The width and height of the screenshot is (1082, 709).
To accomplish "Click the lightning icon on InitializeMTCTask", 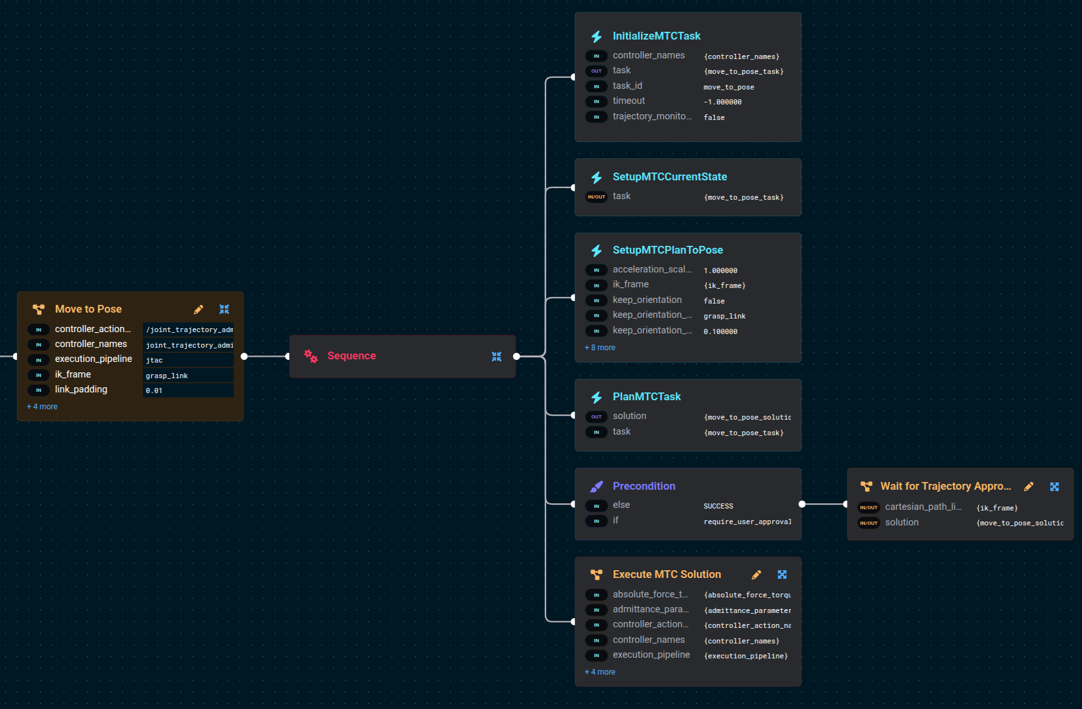I will click(596, 36).
